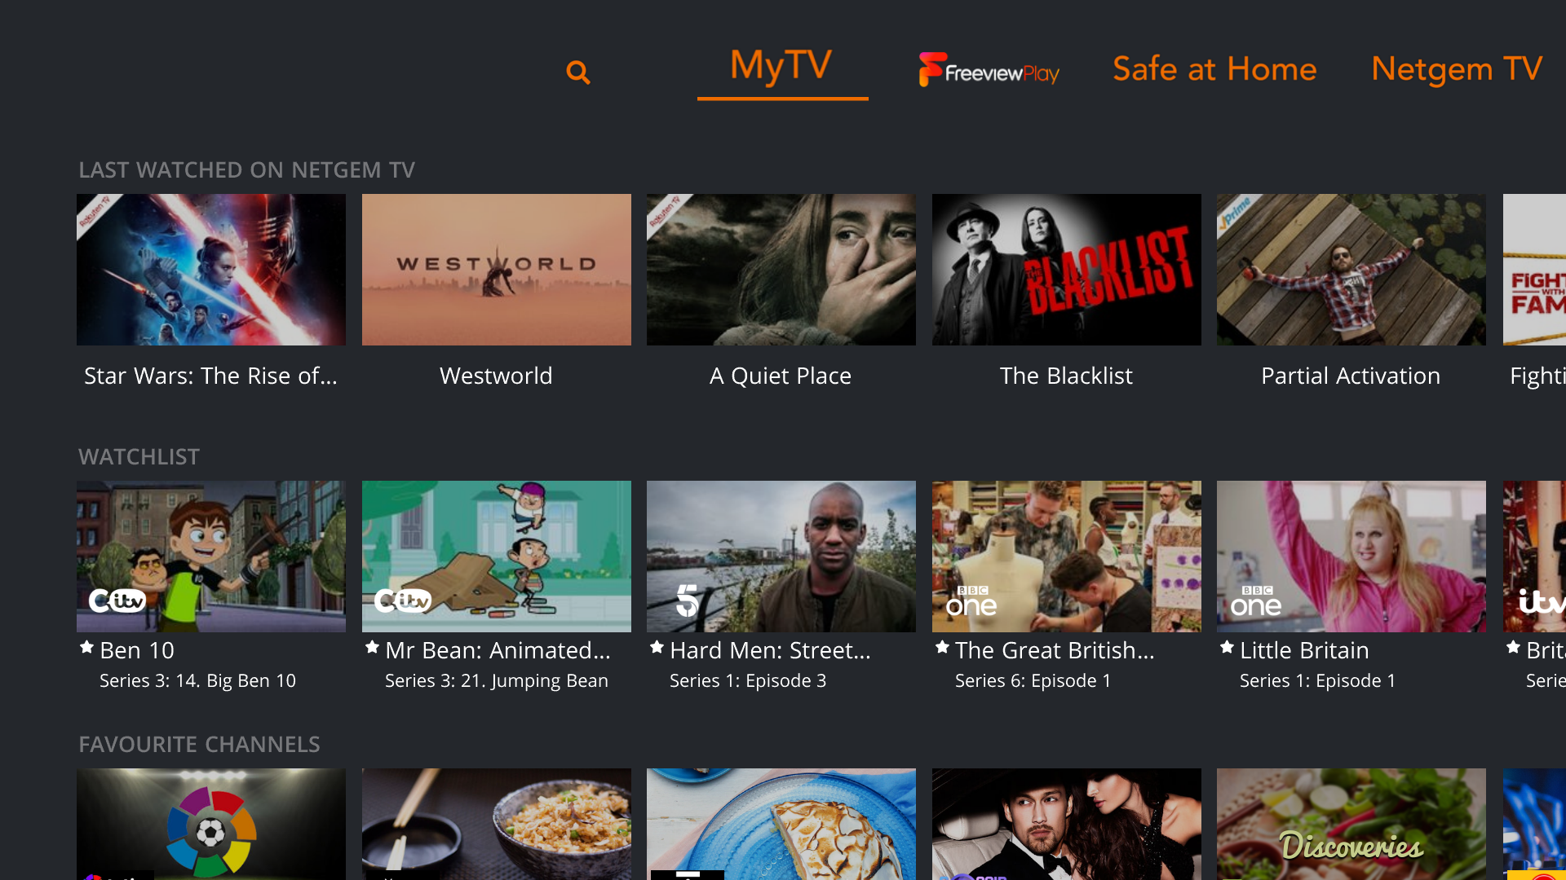
Task: Select the Westworld thumbnail
Action: (x=496, y=270)
